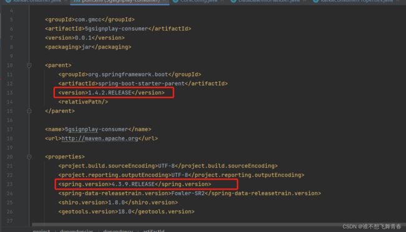
Task: Click line number 7 in gutter
Action: click(x=11, y=38)
